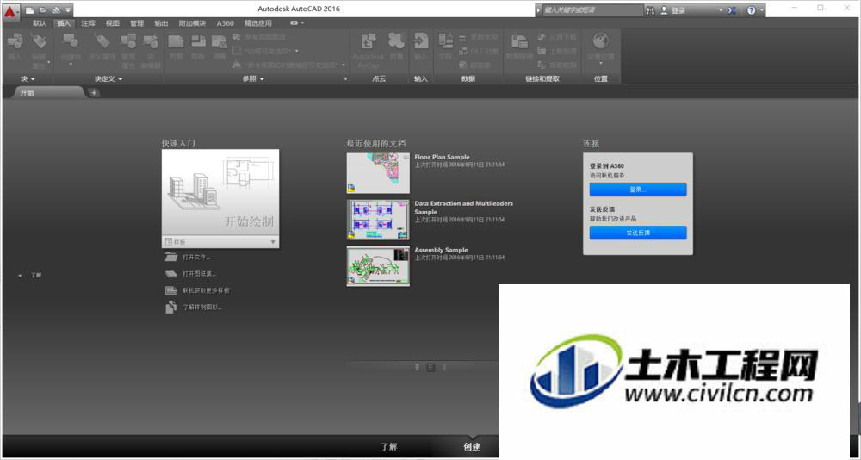This screenshot has height=460, width=861.
Task: Expand the Help dropdown arrow
Action: click(x=762, y=10)
